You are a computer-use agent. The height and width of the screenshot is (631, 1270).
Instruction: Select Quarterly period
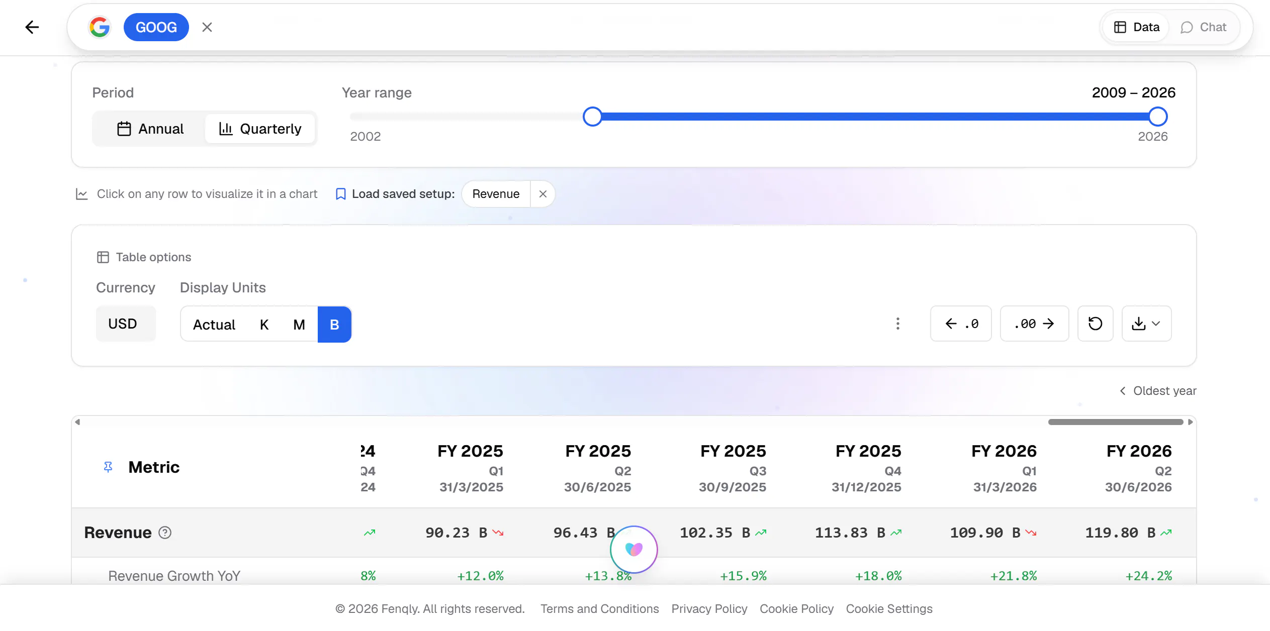(260, 129)
